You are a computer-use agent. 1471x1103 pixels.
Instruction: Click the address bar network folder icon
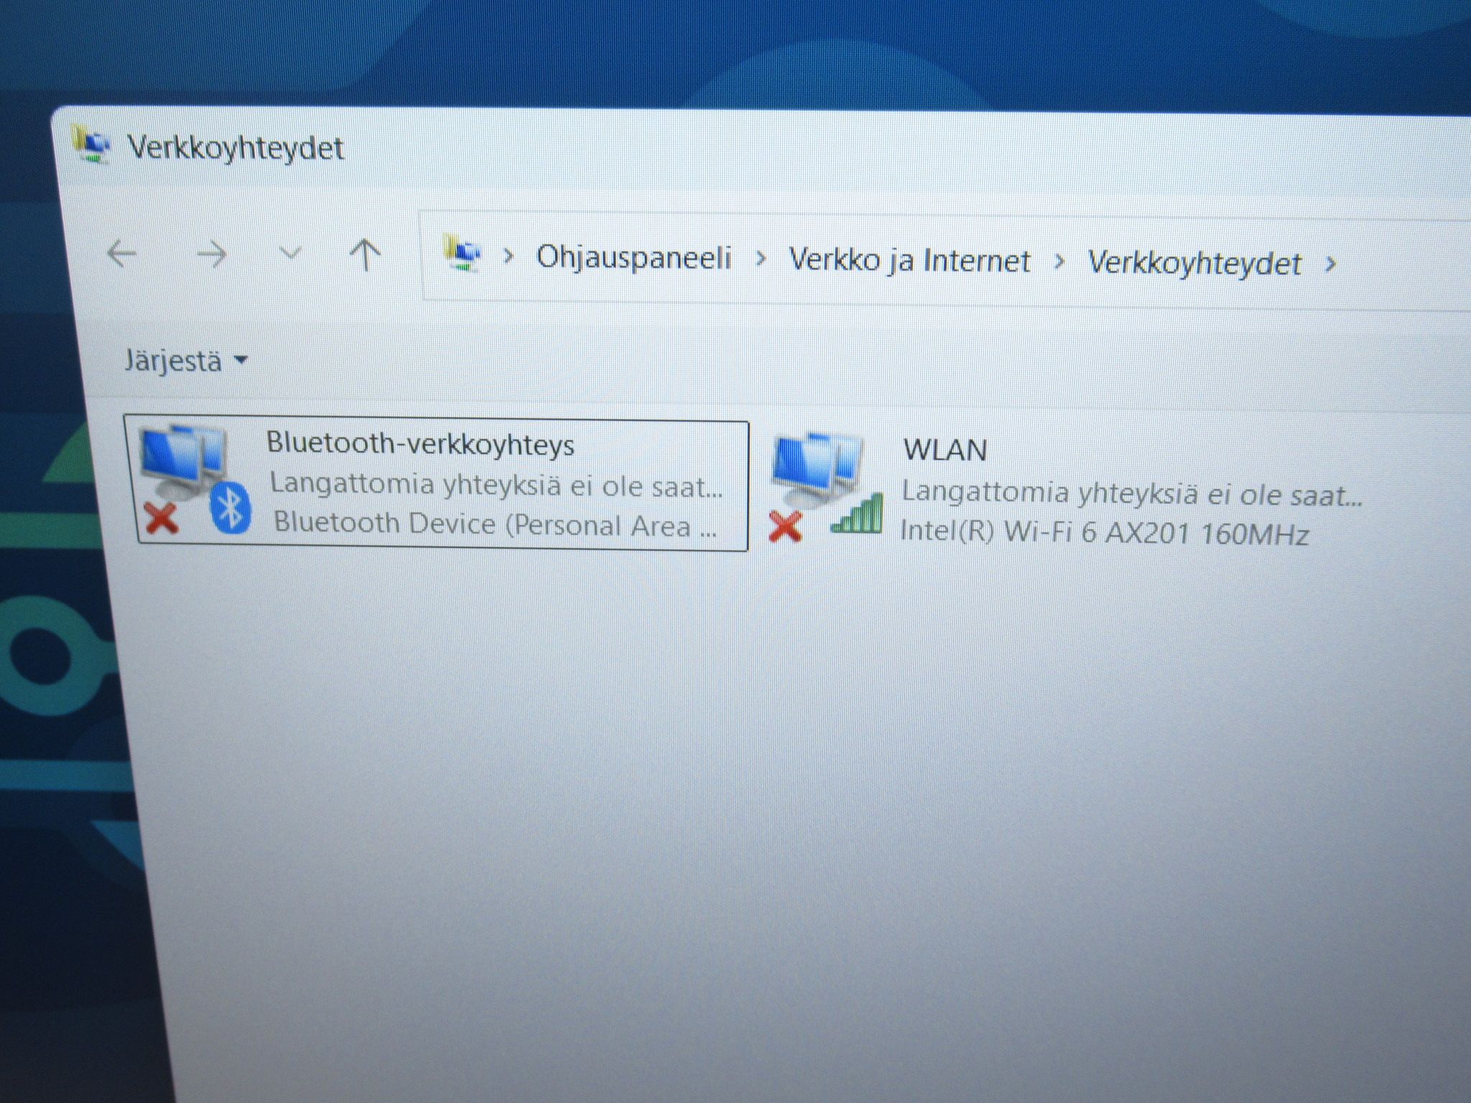(x=463, y=253)
